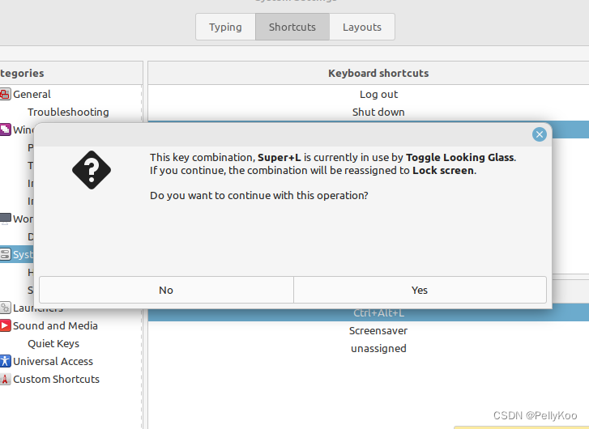Open the Shortcuts tab
Image resolution: width=589 pixels, height=429 pixels.
tap(292, 27)
